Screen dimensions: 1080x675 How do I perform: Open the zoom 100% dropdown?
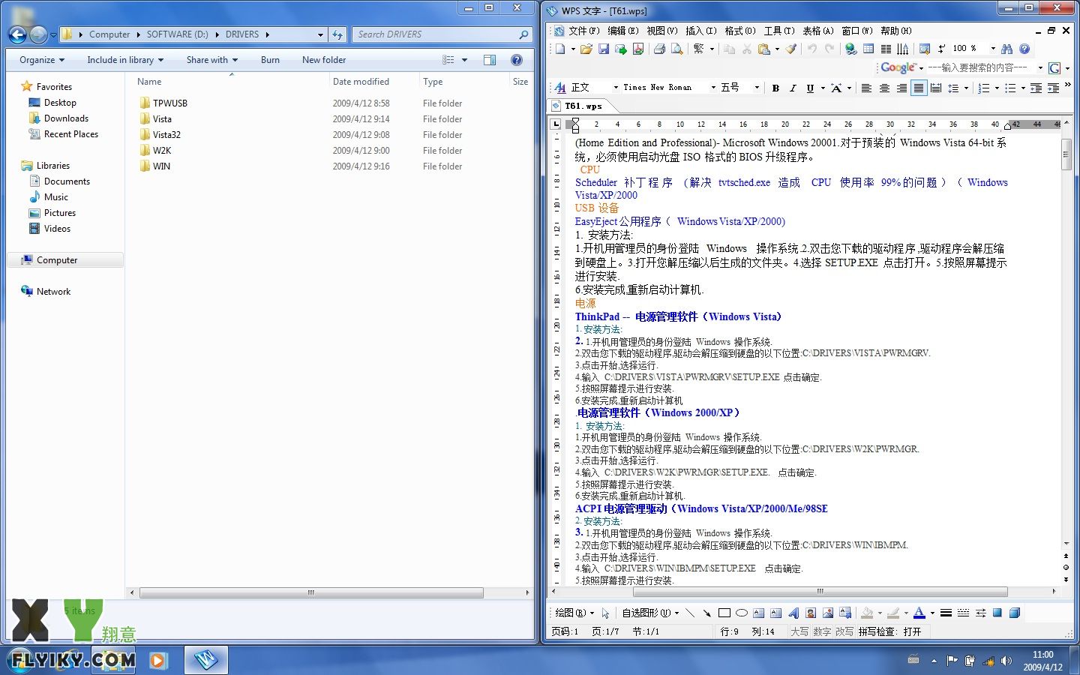point(993,49)
